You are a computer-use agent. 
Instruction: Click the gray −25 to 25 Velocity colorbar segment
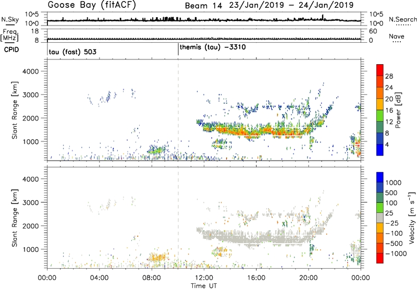pos(380,218)
